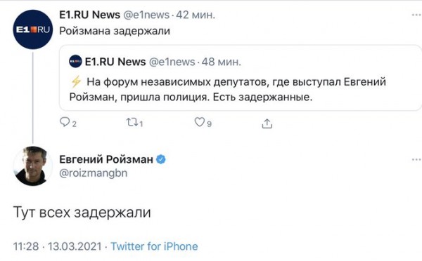Click the Ройзмана задержали tweet text
422x261 pixels.
click(115, 31)
